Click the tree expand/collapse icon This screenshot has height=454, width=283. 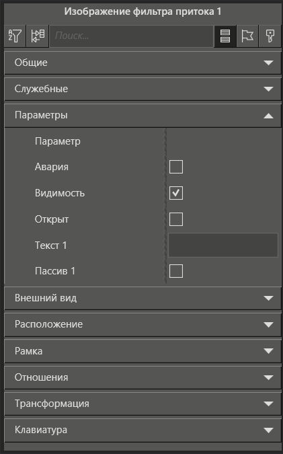point(38,36)
